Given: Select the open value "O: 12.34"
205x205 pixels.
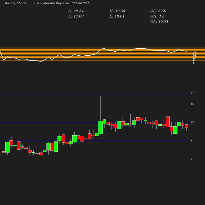Looking at the screenshot, I should 76,11.
